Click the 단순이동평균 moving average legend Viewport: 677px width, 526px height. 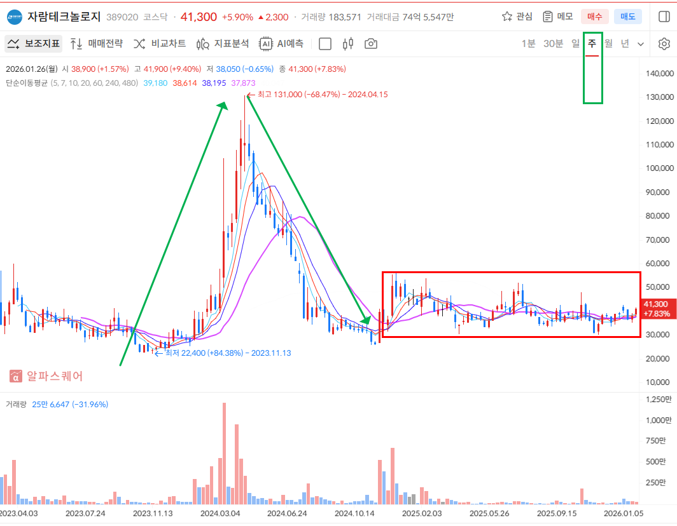point(27,83)
